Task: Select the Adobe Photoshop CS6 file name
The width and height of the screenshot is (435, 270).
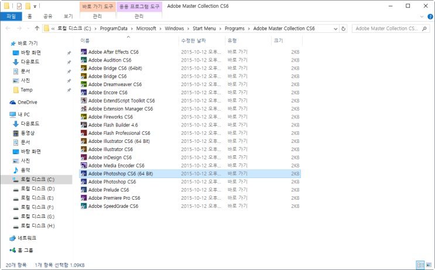Action: [x=112, y=182]
